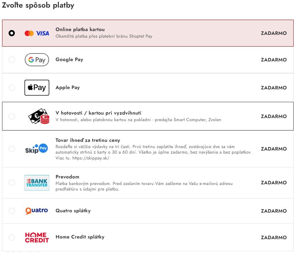Click the Mastercard Visa card logo
Image resolution: width=295 pixels, height=253 pixels.
pos(37,33)
